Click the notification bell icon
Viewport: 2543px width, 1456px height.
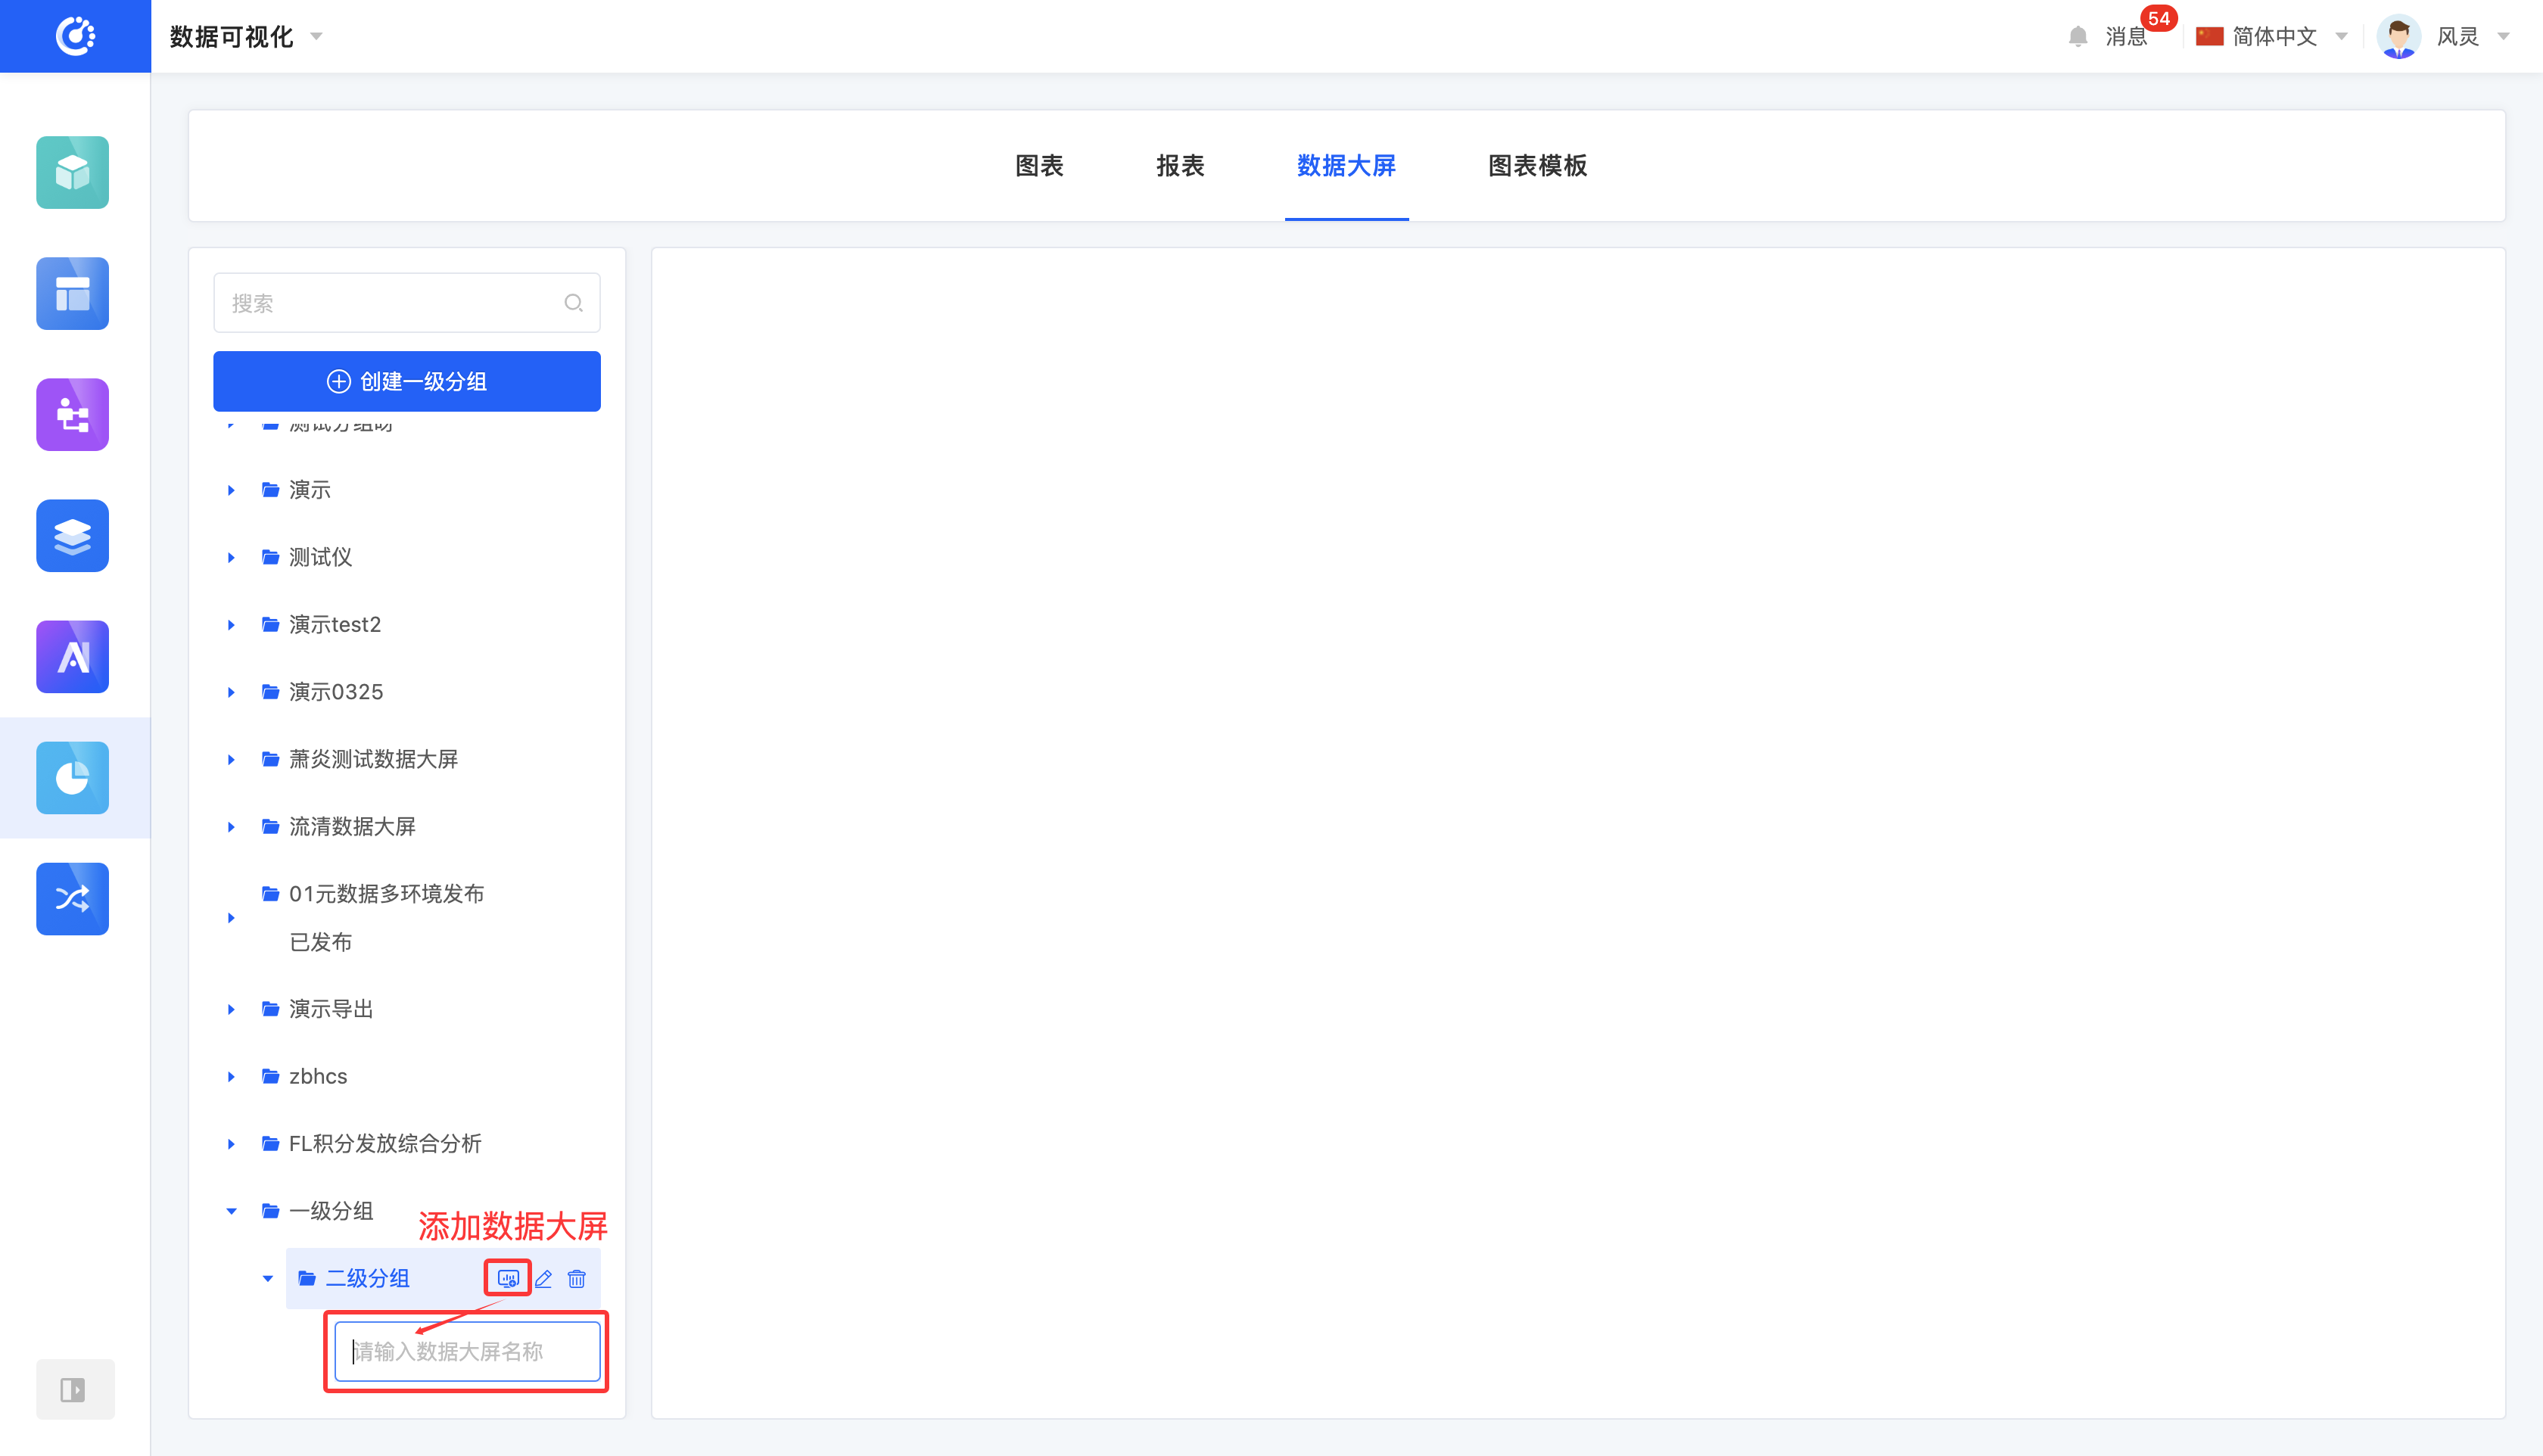[2077, 37]
